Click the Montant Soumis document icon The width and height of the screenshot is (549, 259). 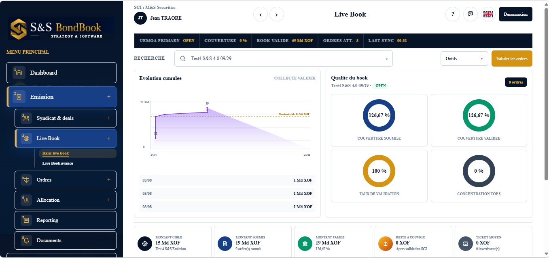(x=225, y=243)
